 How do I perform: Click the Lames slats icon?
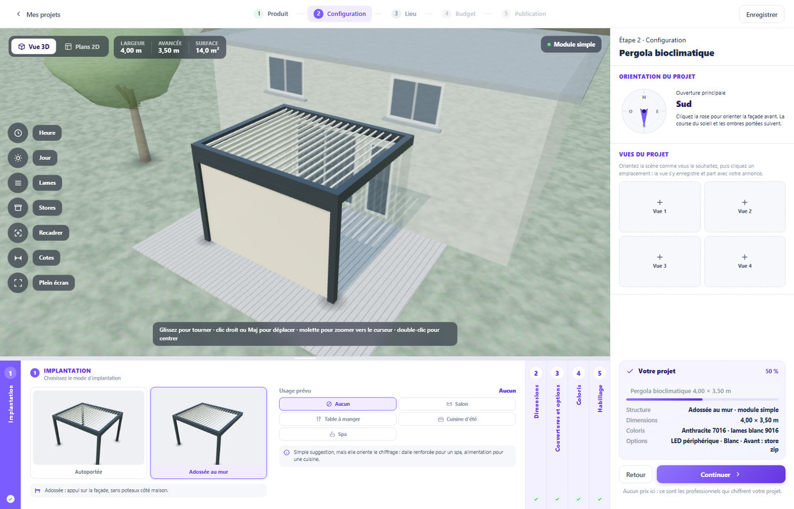click(x=18, y=182)
